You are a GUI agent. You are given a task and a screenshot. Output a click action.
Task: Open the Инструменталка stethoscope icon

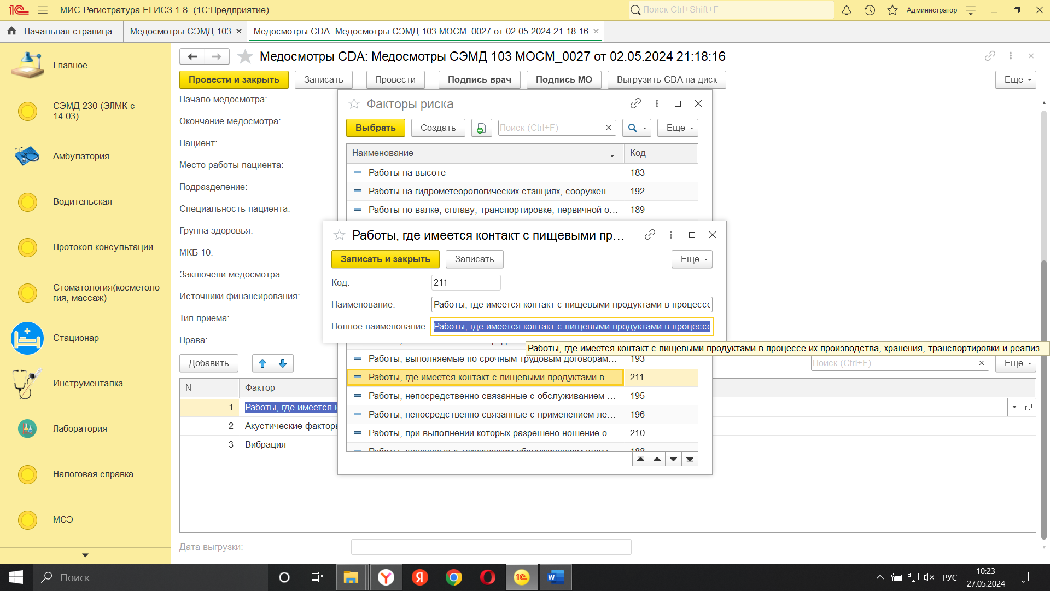(x=27, y=383)
